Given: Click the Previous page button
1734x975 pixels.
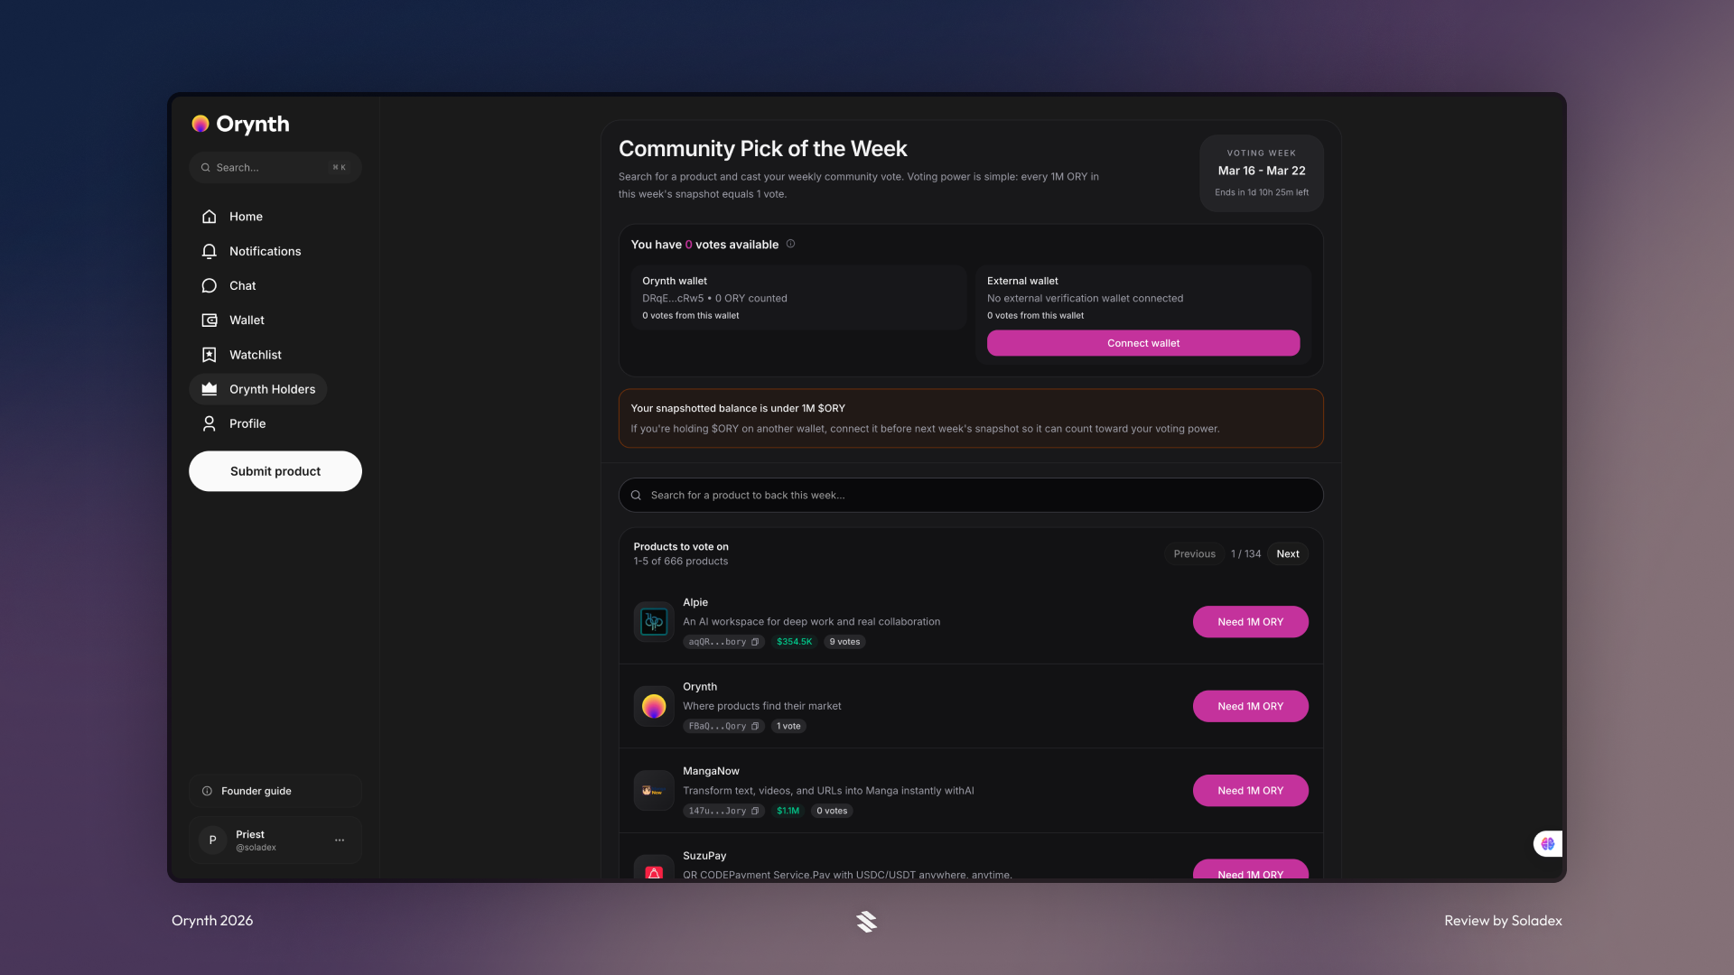Looking at the screenshot, I should point(1194,553).
